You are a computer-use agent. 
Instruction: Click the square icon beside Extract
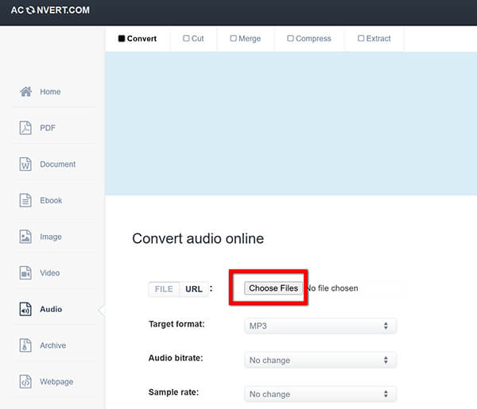[x=361, y=38]
